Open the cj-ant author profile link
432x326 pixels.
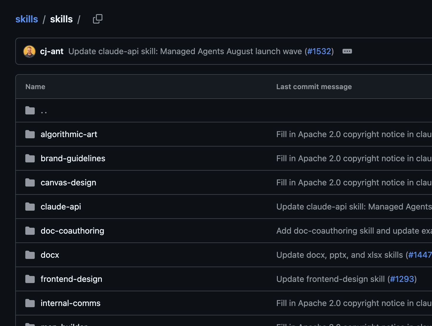pyautogui.click(x=52, y=51)
